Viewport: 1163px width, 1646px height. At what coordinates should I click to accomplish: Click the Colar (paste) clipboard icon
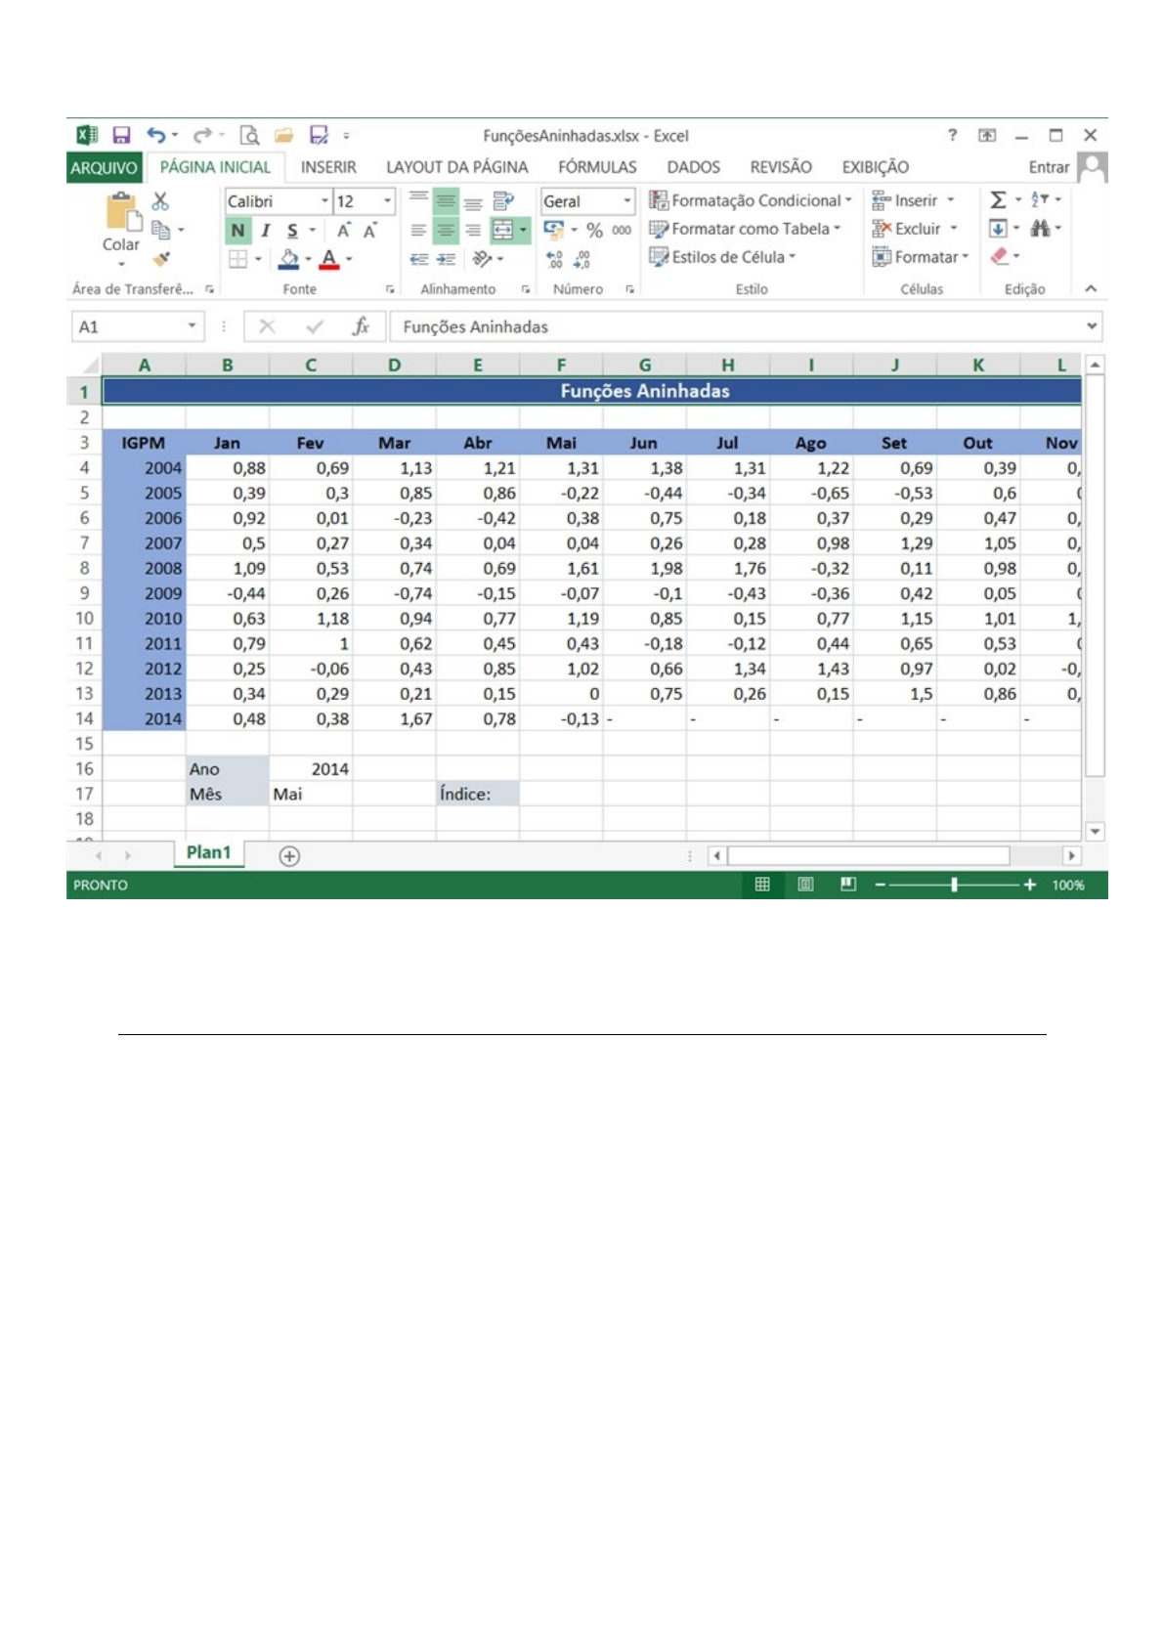pyautogui.click(x=122, y=213)
